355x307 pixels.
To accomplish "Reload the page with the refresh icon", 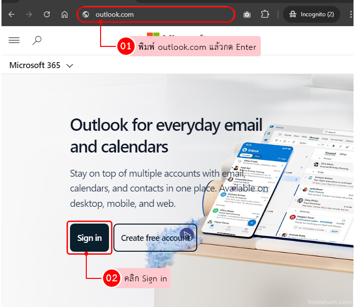I will point(47,14).
